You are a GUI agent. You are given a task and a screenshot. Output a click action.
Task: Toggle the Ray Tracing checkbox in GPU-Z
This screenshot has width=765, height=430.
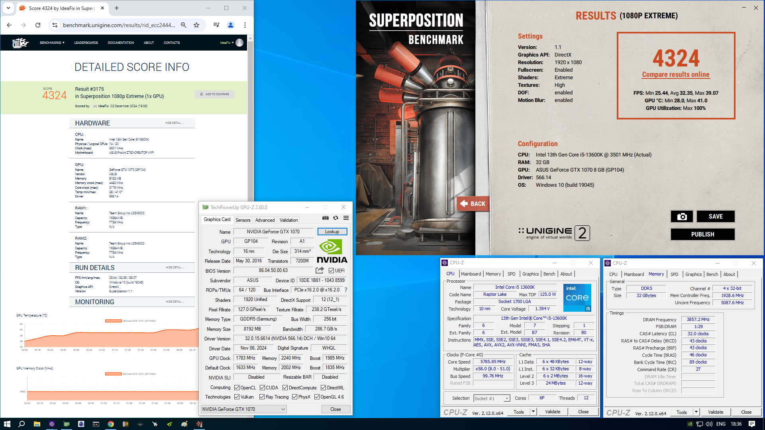(262, 397)
